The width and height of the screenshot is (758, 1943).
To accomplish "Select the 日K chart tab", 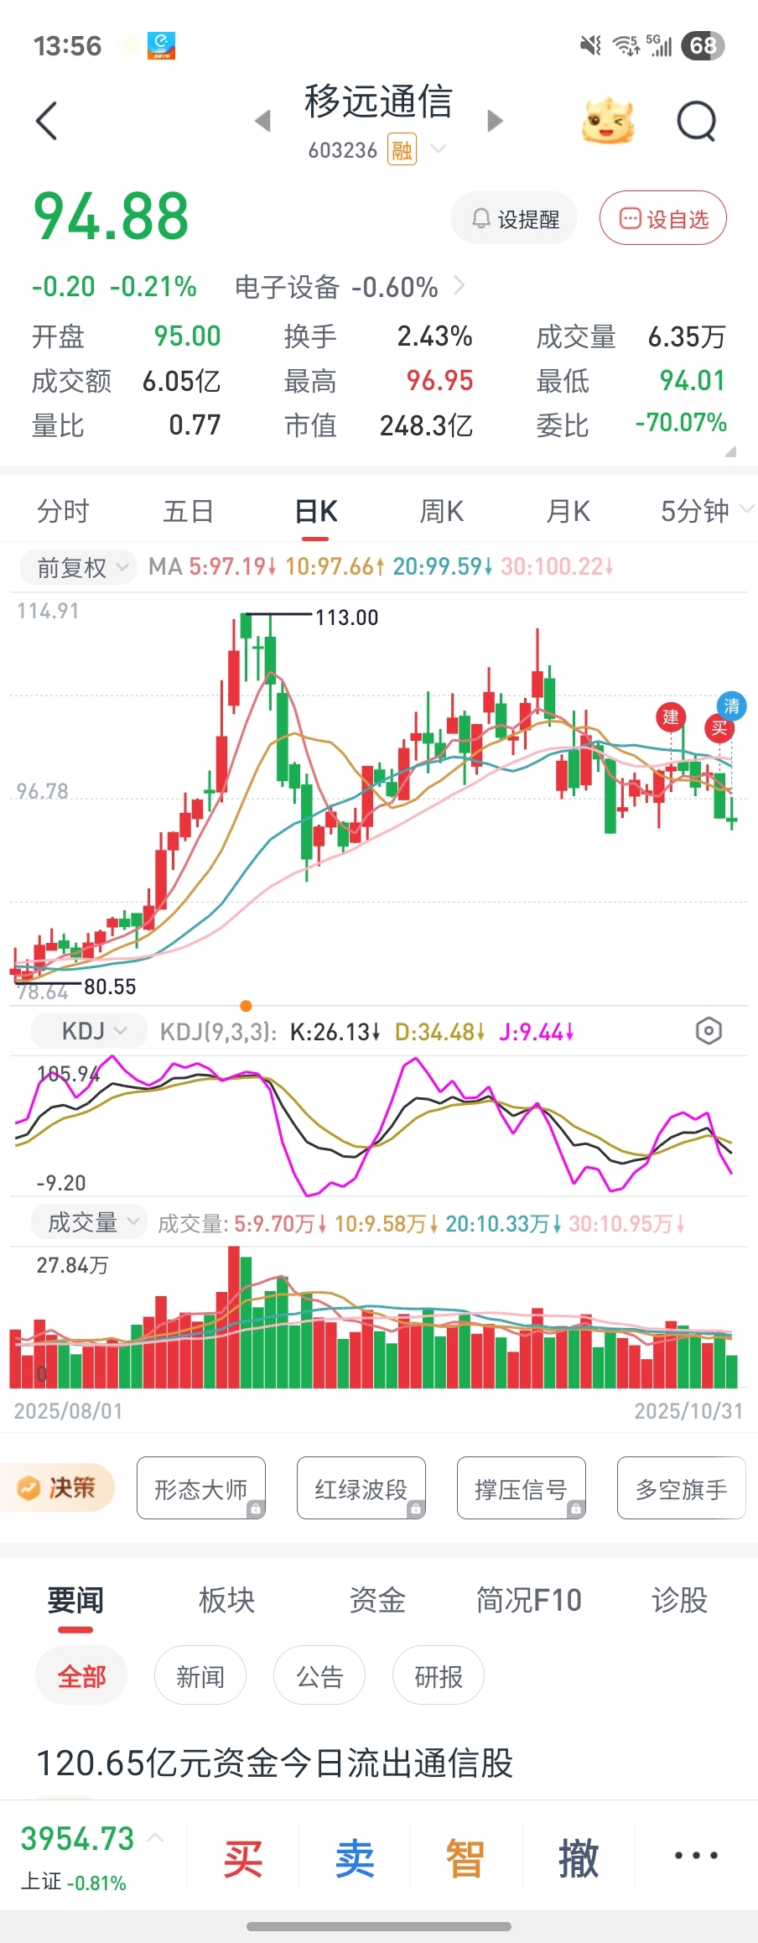I will [316, 511].
